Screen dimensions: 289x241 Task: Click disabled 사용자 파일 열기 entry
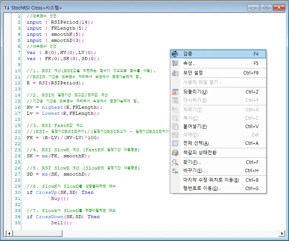[218, 82]
